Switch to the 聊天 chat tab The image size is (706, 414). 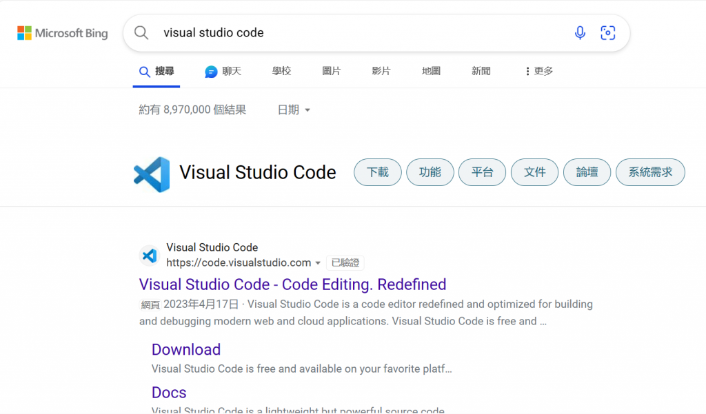223,71
